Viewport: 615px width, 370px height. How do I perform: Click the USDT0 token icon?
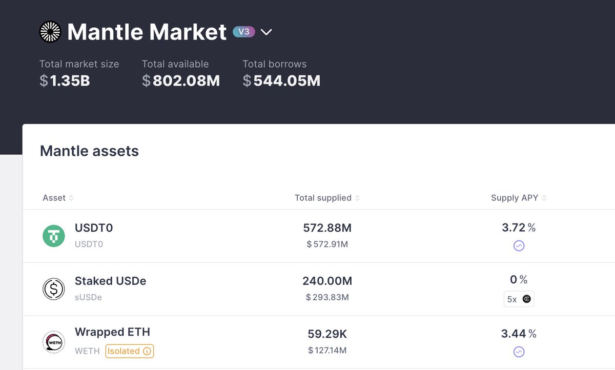pos(54,235)
